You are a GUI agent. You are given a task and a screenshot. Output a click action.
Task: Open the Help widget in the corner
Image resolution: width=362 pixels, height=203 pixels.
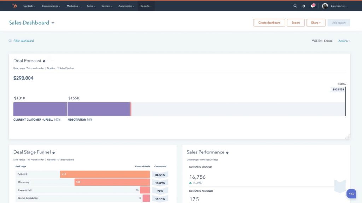coord(351,193)
